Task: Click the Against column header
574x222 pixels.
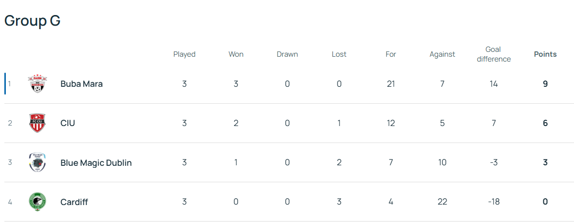Action: pos(442,54)
